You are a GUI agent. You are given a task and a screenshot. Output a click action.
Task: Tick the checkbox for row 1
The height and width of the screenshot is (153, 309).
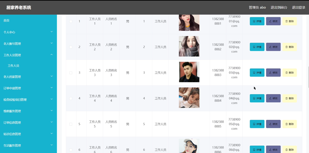pyautogui.click(x=71, y=22)
